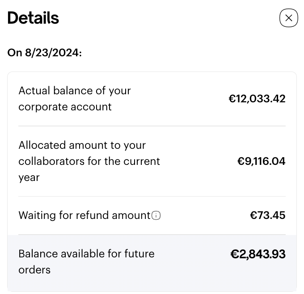Click the Details heading

[33, 18]
